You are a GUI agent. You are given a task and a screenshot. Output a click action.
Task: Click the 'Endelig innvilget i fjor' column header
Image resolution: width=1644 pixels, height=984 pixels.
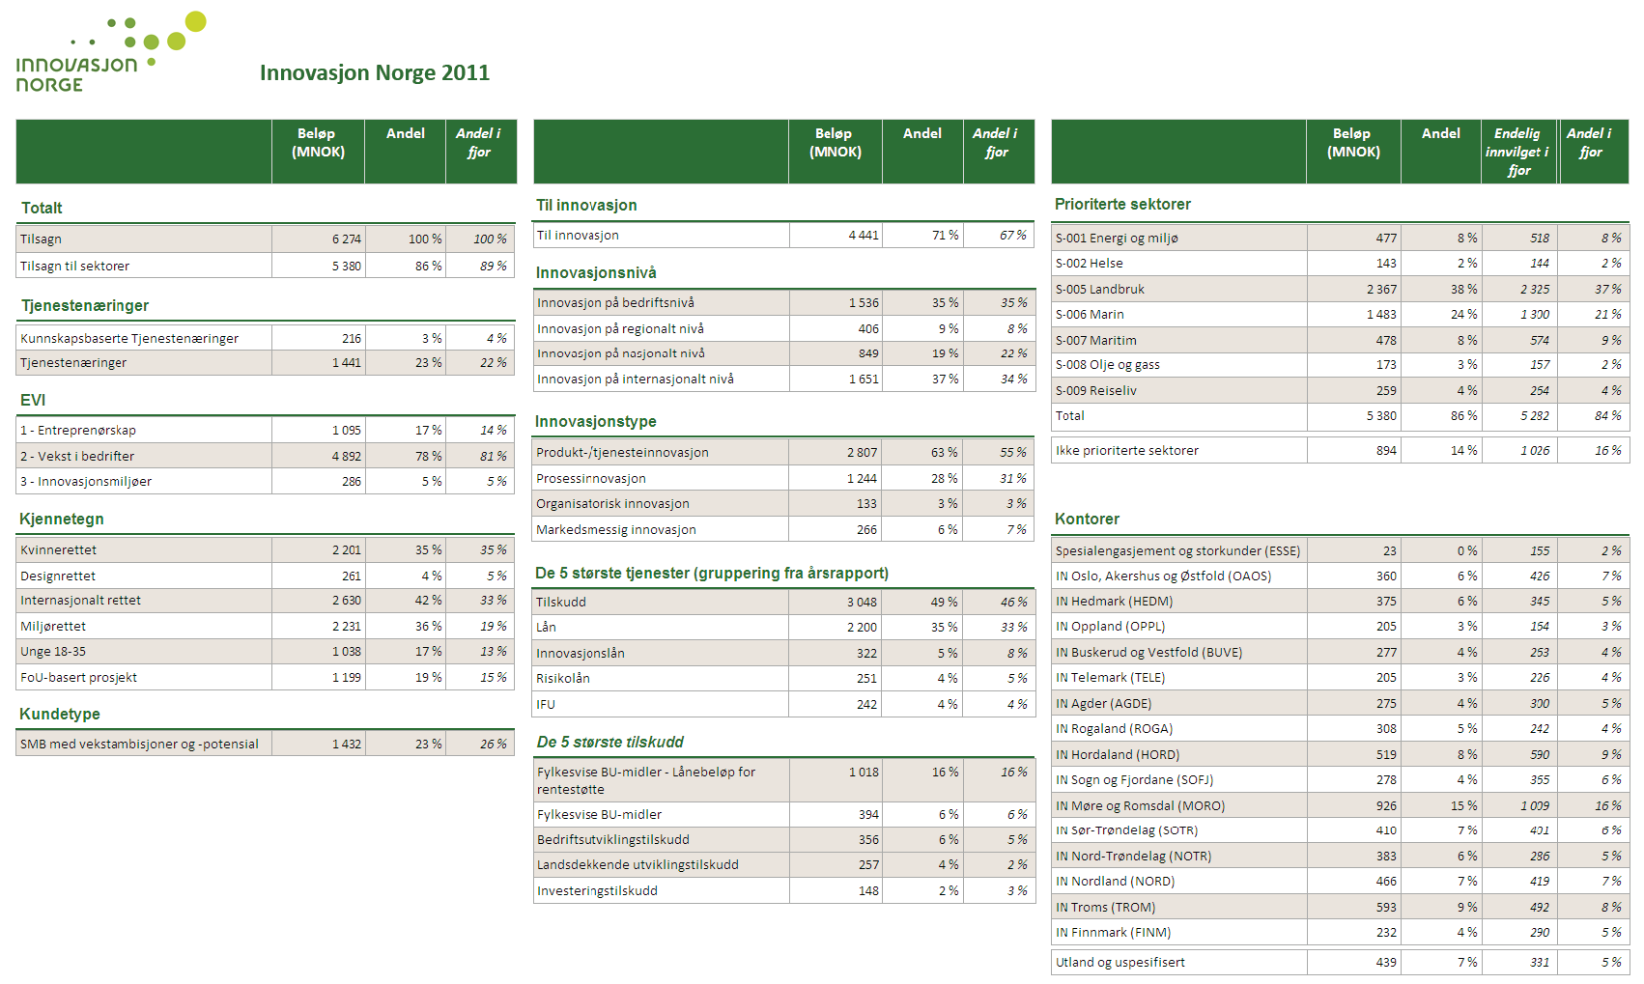[1517, 152]
